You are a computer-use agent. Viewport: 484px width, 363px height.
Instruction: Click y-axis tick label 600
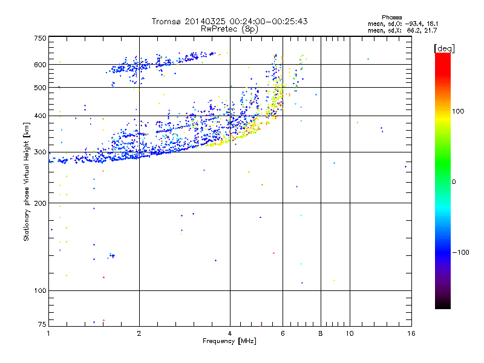coord(41,65)
